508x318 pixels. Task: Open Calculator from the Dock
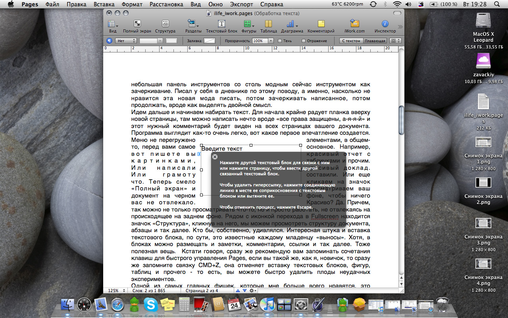coord(184,305)
